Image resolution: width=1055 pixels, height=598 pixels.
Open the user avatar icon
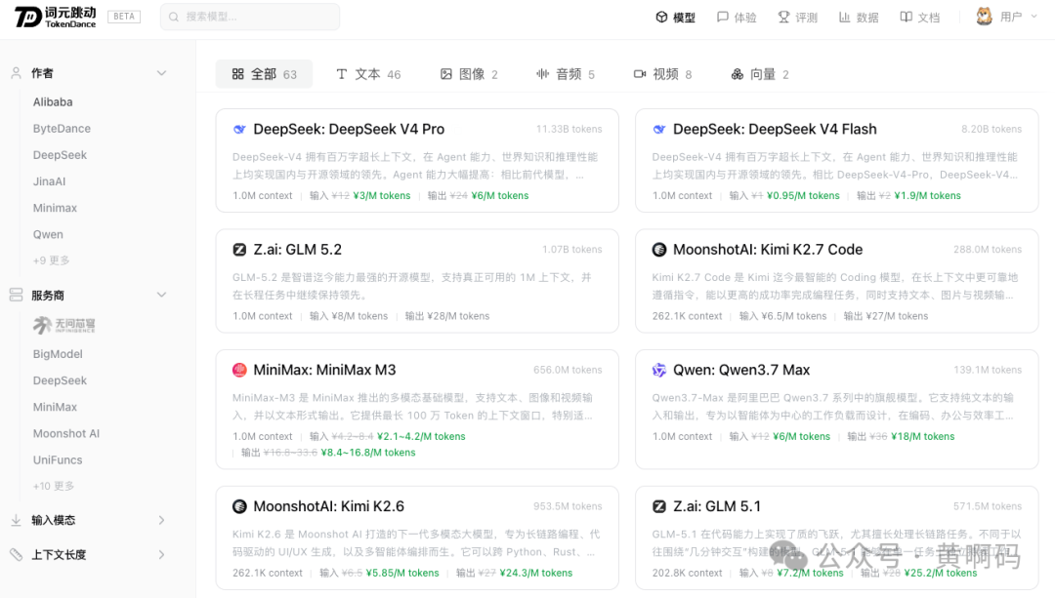[x=984, y=17]
